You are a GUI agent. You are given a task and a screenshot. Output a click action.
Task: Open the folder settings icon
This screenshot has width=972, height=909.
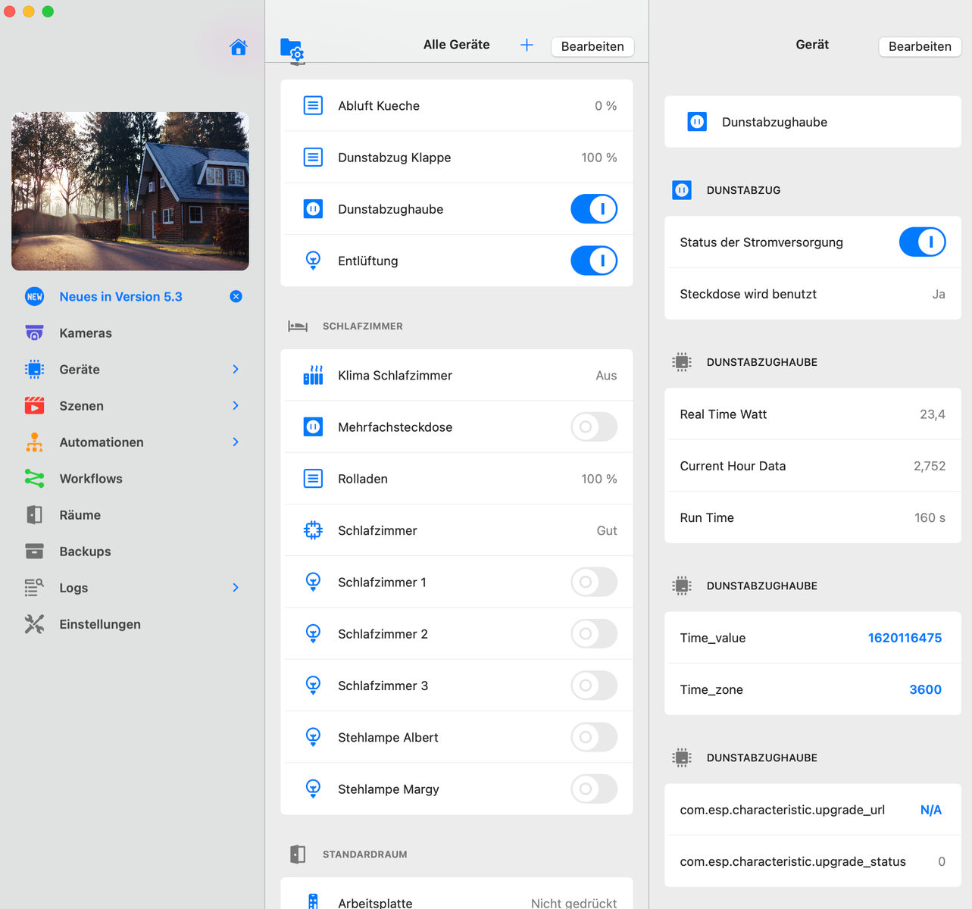click(x=292, y=50)
